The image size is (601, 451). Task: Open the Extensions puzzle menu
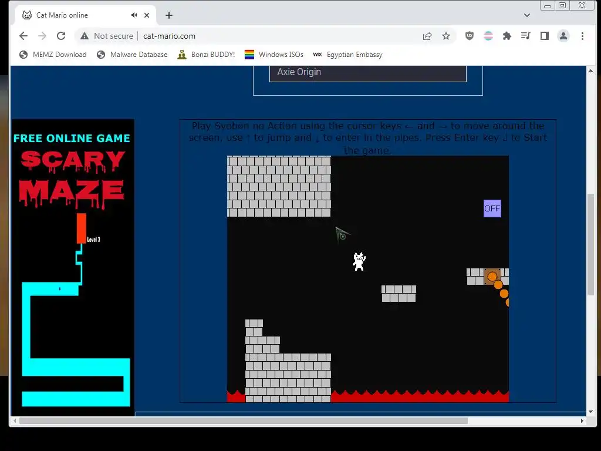coord(507,36)
